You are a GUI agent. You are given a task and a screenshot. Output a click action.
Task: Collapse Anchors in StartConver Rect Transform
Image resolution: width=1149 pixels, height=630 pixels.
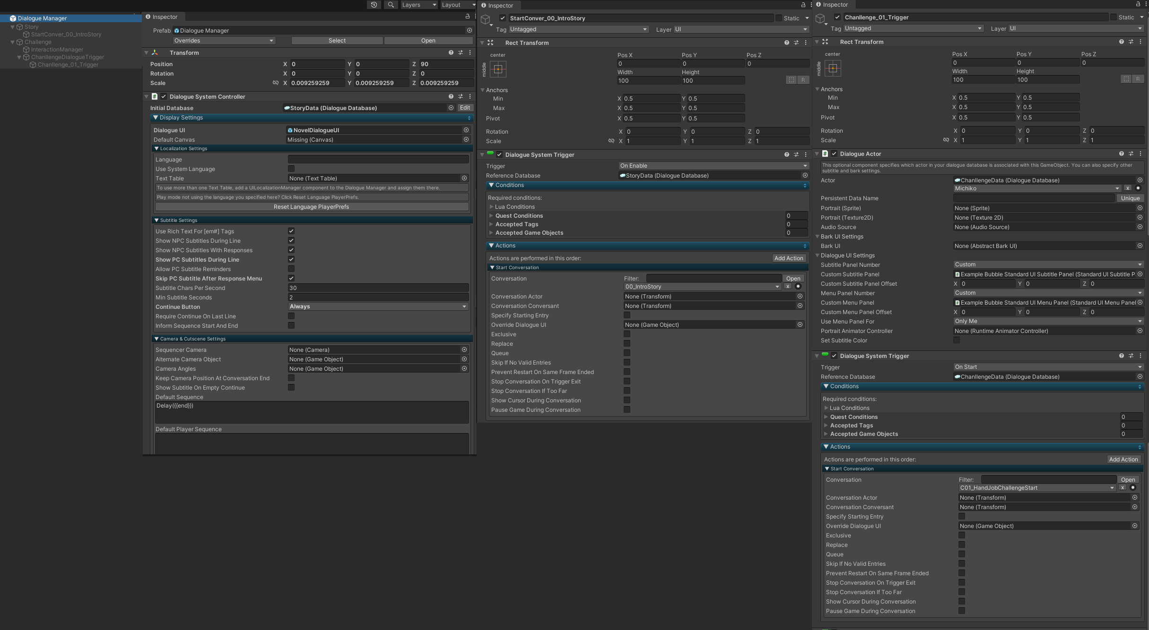coord(483,90)
